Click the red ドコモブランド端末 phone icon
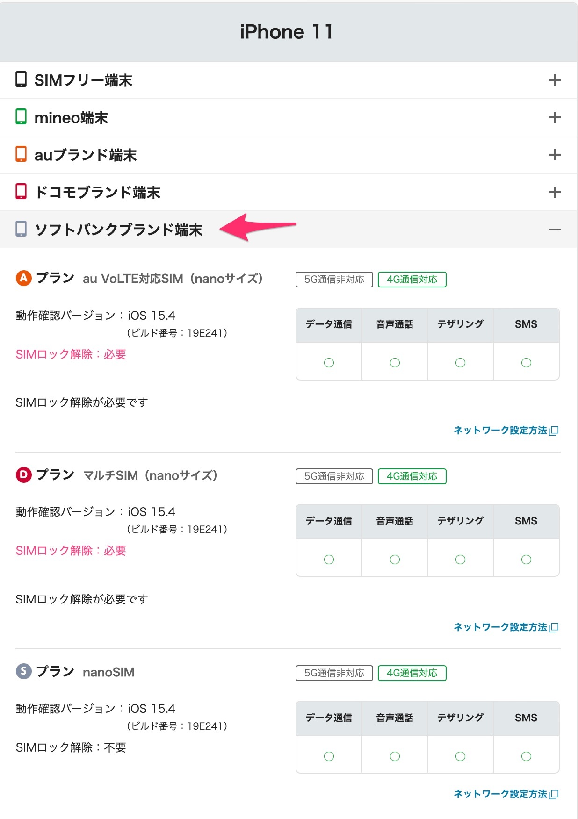Image resolution: width=578 pixels, height=819 pixels. 21,192
